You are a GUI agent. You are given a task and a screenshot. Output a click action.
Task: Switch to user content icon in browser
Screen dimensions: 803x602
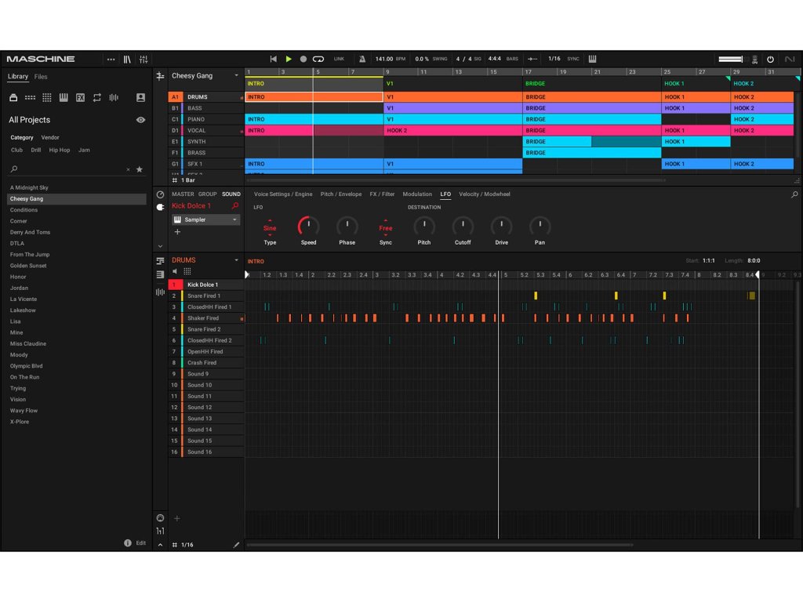pyautogui.click(x=140, y=98)
